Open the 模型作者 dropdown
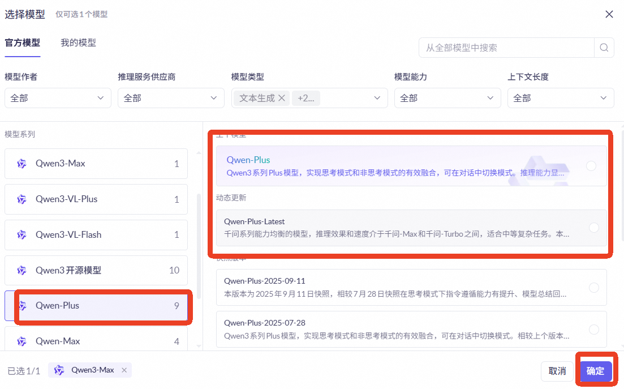This screenshot has height=389, width=624. click(58, 98)
